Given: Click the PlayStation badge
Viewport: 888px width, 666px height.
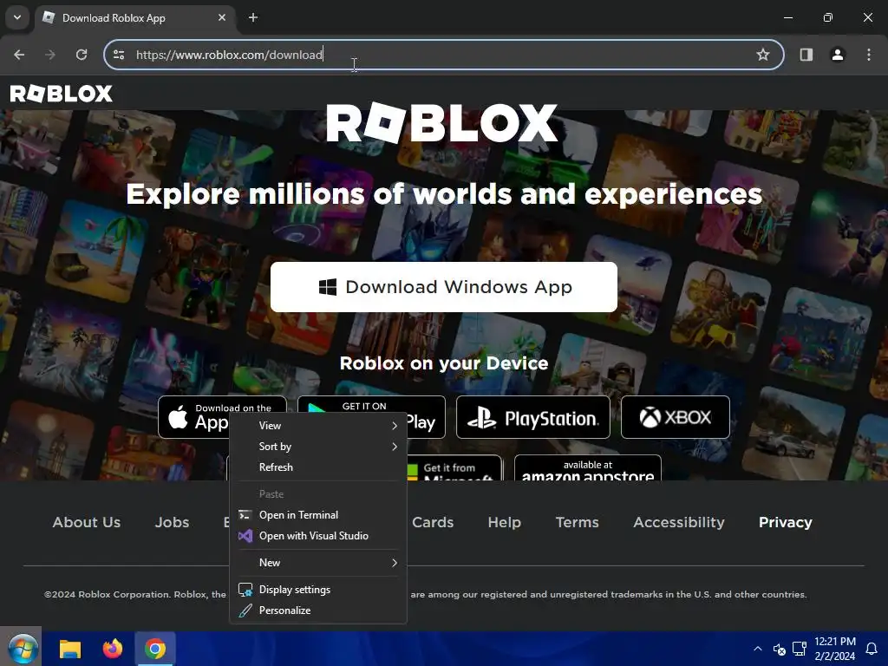Looking at the screenshot, I should [533, 417].
